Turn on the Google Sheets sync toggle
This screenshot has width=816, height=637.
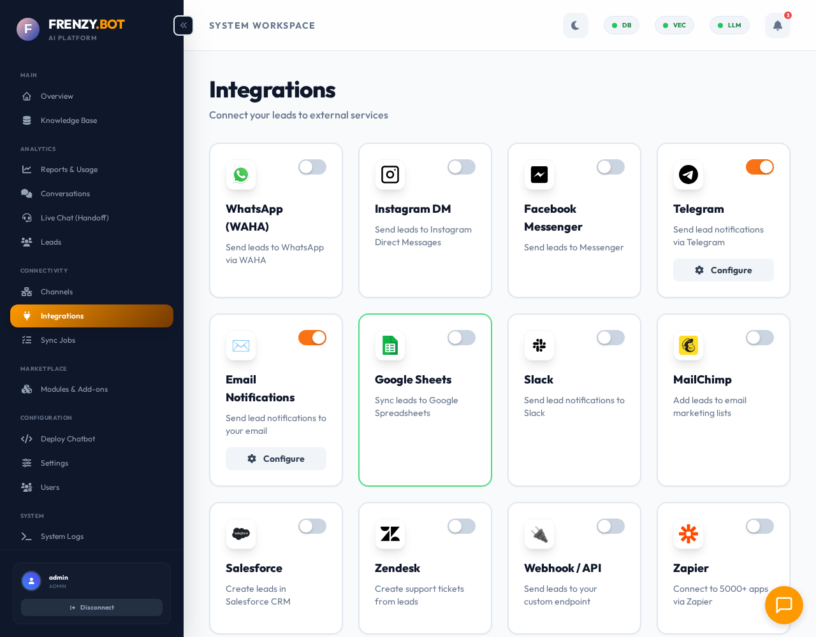tap(462, 338)
